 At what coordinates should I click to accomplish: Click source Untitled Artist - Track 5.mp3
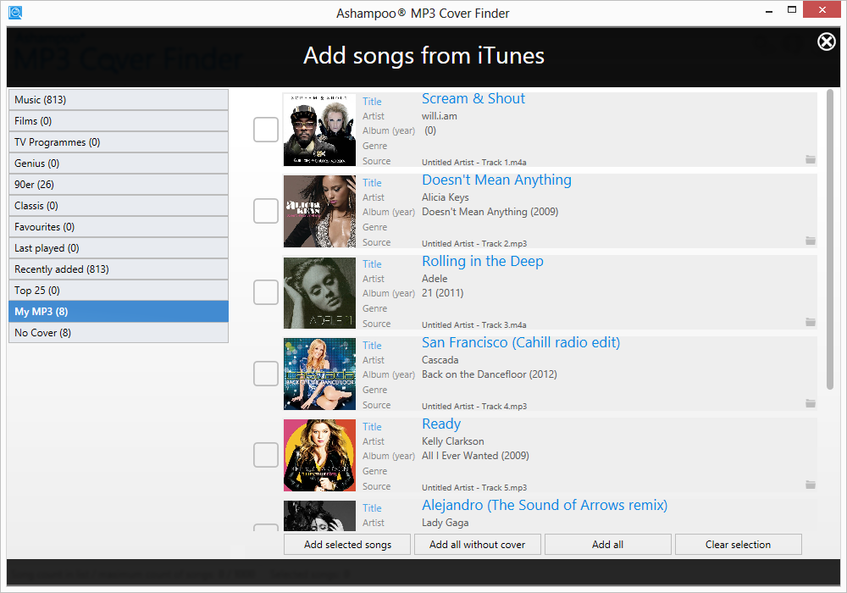473,487
